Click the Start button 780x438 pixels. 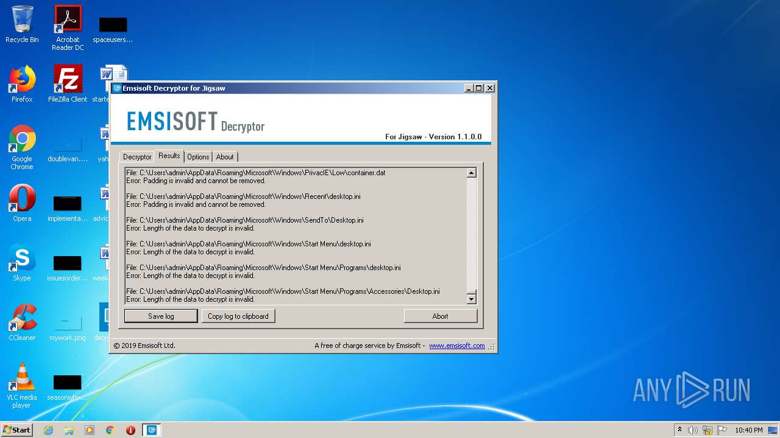coord(17,430)
